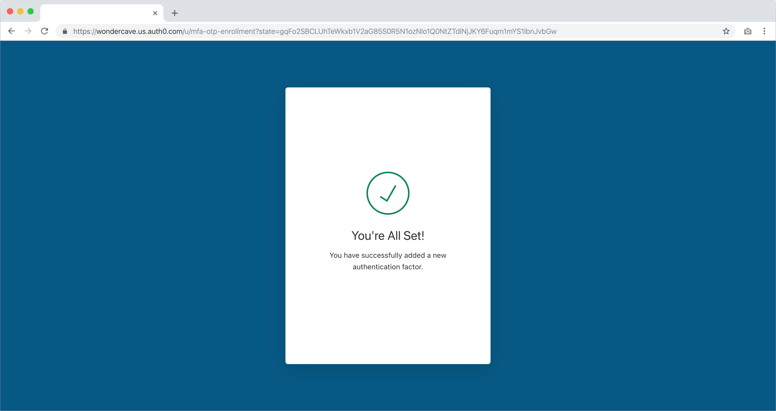Viewport: 776px width, 411px height.
Task: Close window with red traffic light
Action: 10,12
